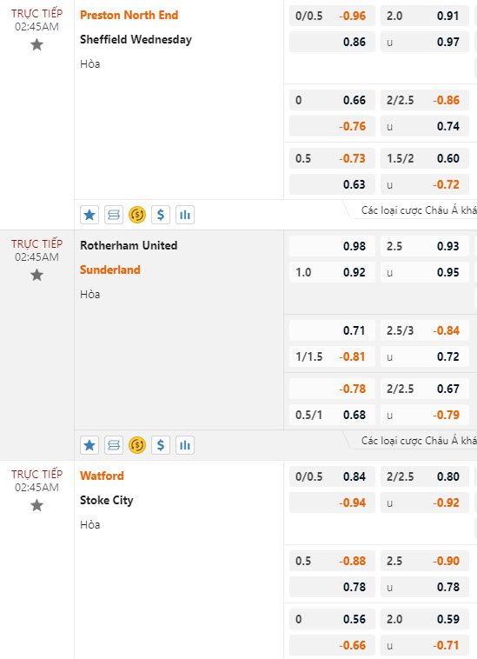
Task: Open statistics chart icon under Rotherham match
Action: 185,445
